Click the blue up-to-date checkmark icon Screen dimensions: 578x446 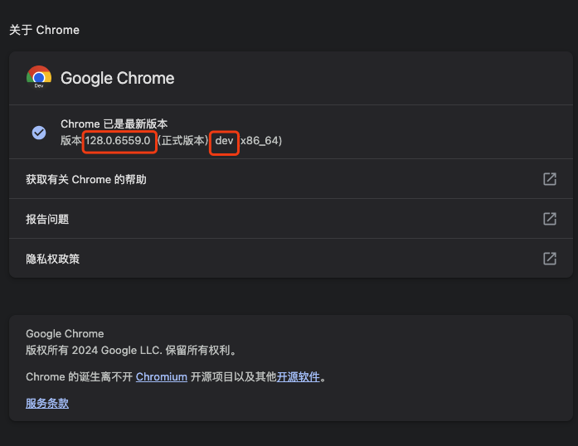pos(39,133)
